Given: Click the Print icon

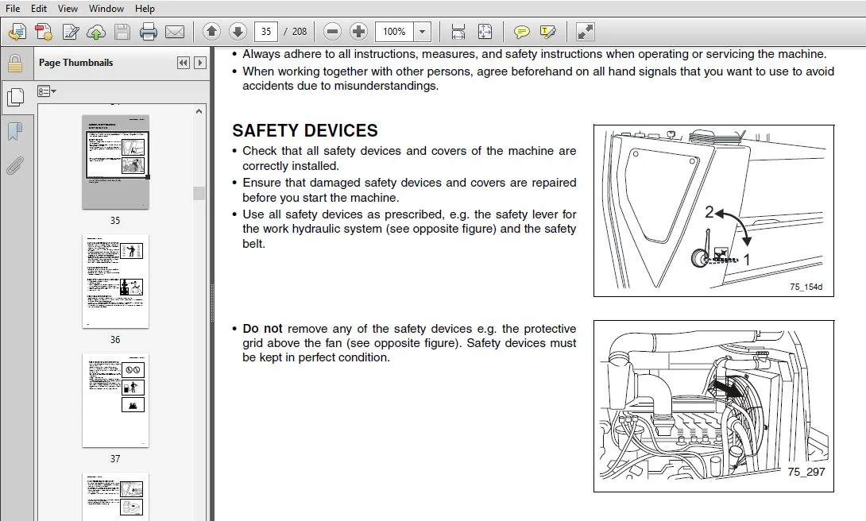Looking at the screenshot, I should [x=148, y=32].
